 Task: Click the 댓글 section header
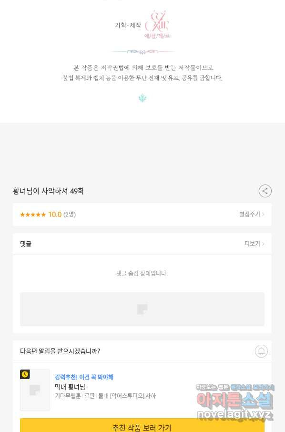pyautogui.click(x=26, y=244)
